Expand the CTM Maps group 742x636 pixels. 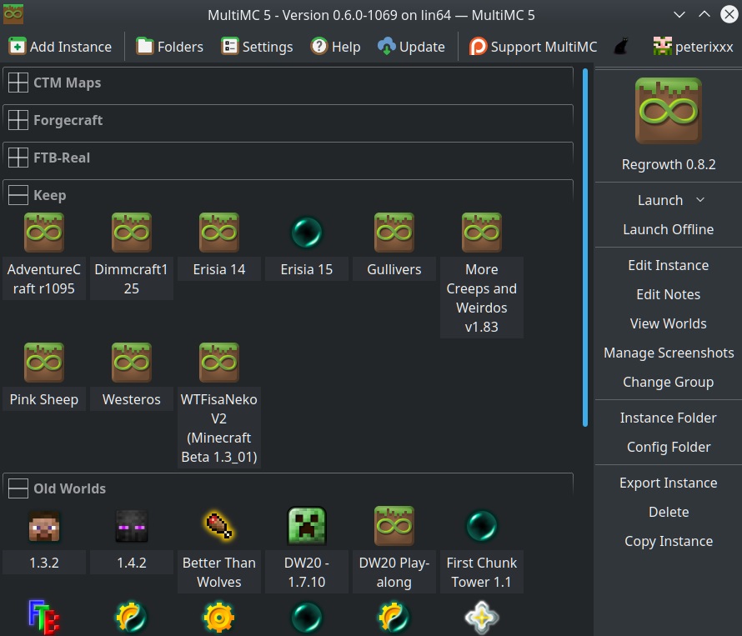pyautogui.click(x=18, y=82)
